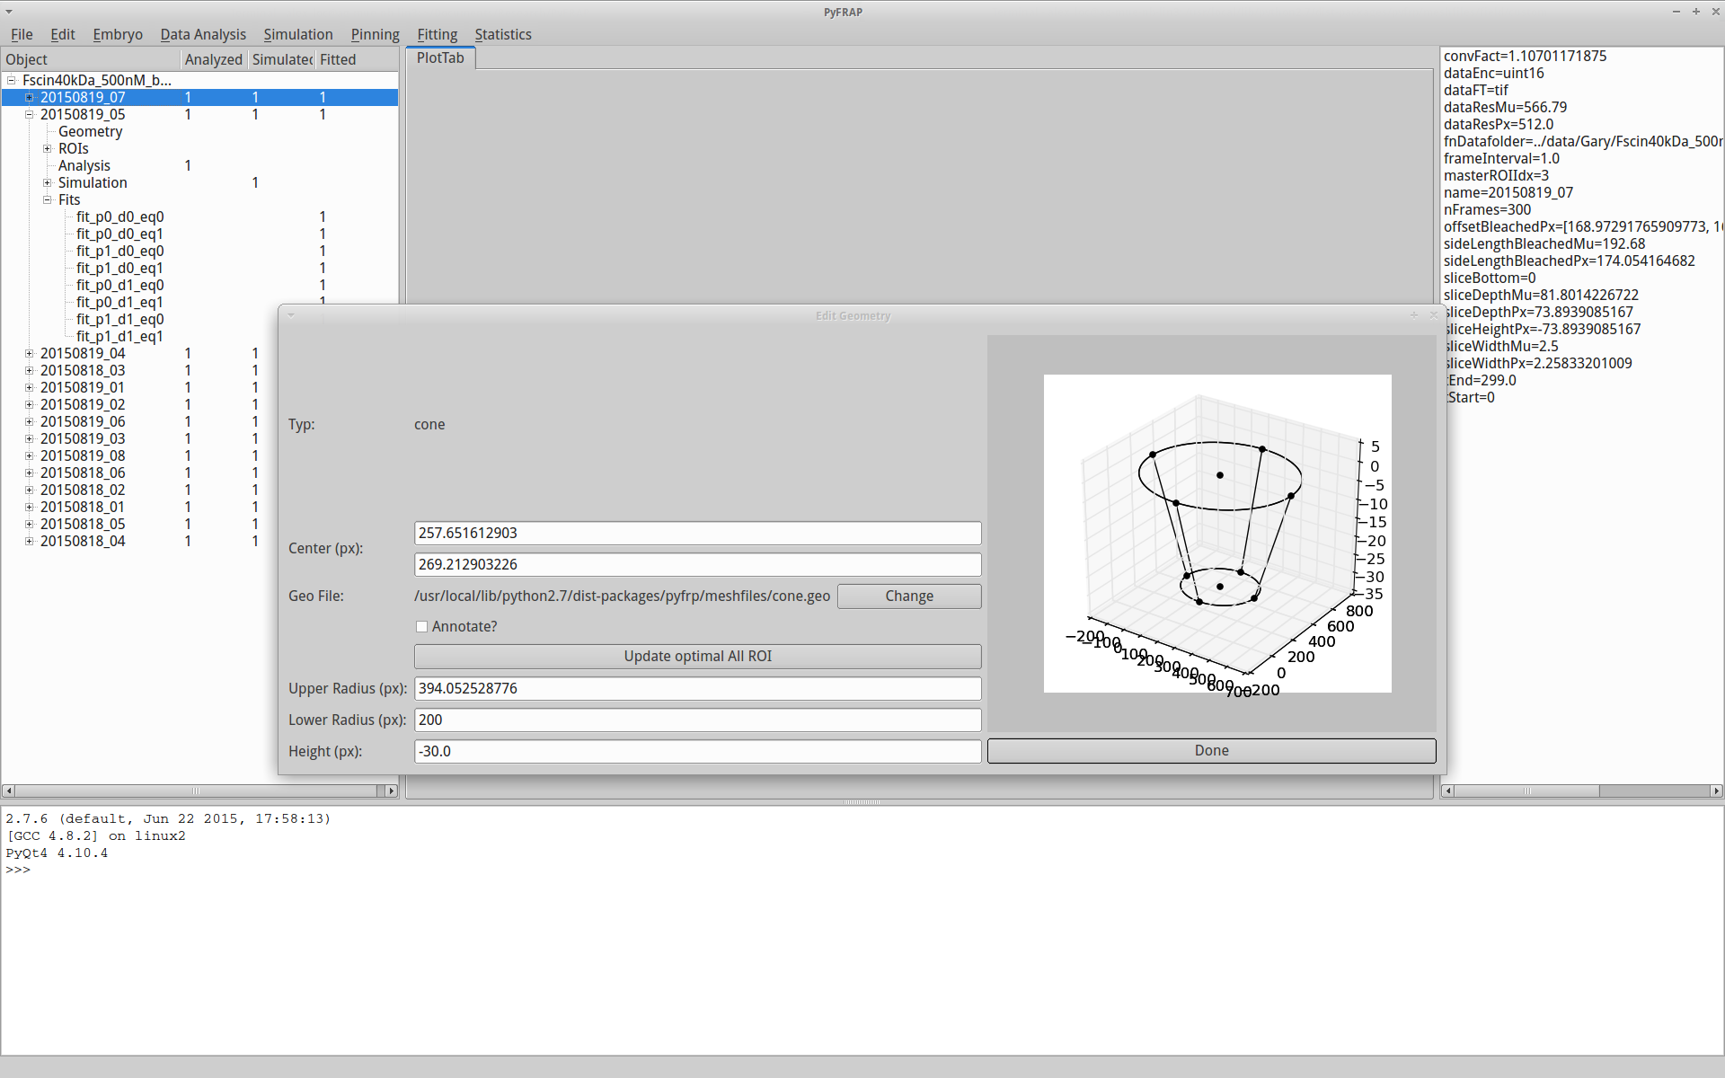Select fit_p1_d0_eq1 in the tree
The height and width of the screenshot is (1078, 1725).
120,268
